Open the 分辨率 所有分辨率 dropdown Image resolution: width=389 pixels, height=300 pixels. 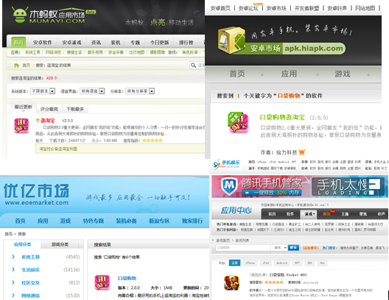(x=140, y=91)
